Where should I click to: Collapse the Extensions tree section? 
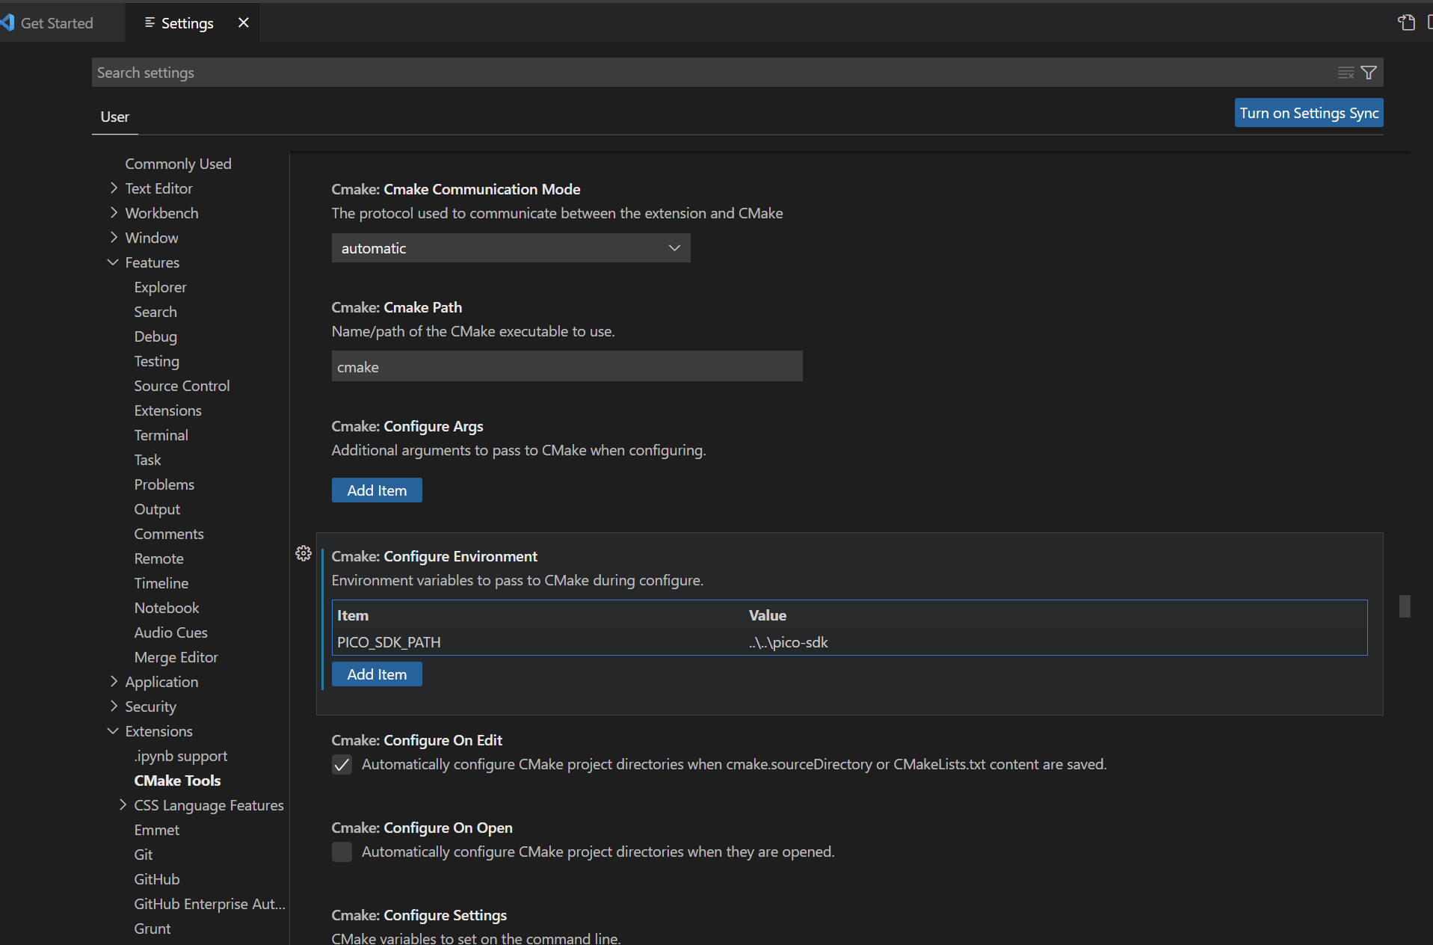[114, 730]
